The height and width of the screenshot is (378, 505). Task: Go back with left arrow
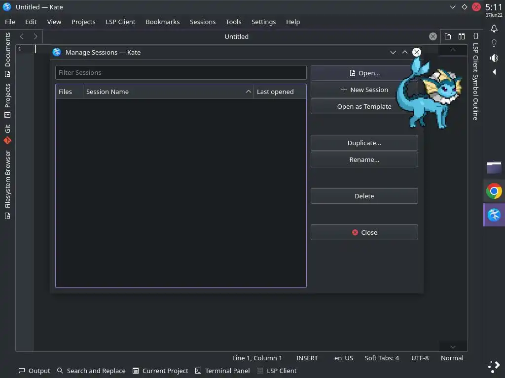pos(22,36)
